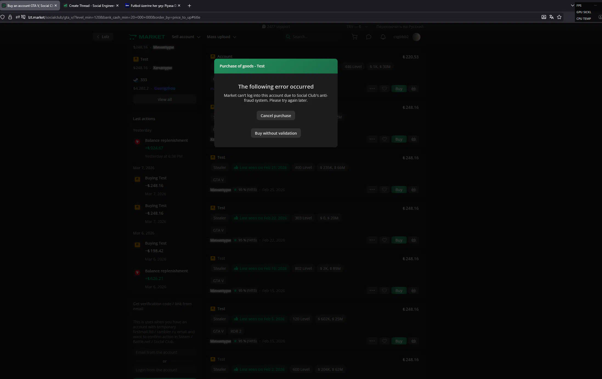Click View all button in sidebar
602x379 pixels.
tap(165, 99)
